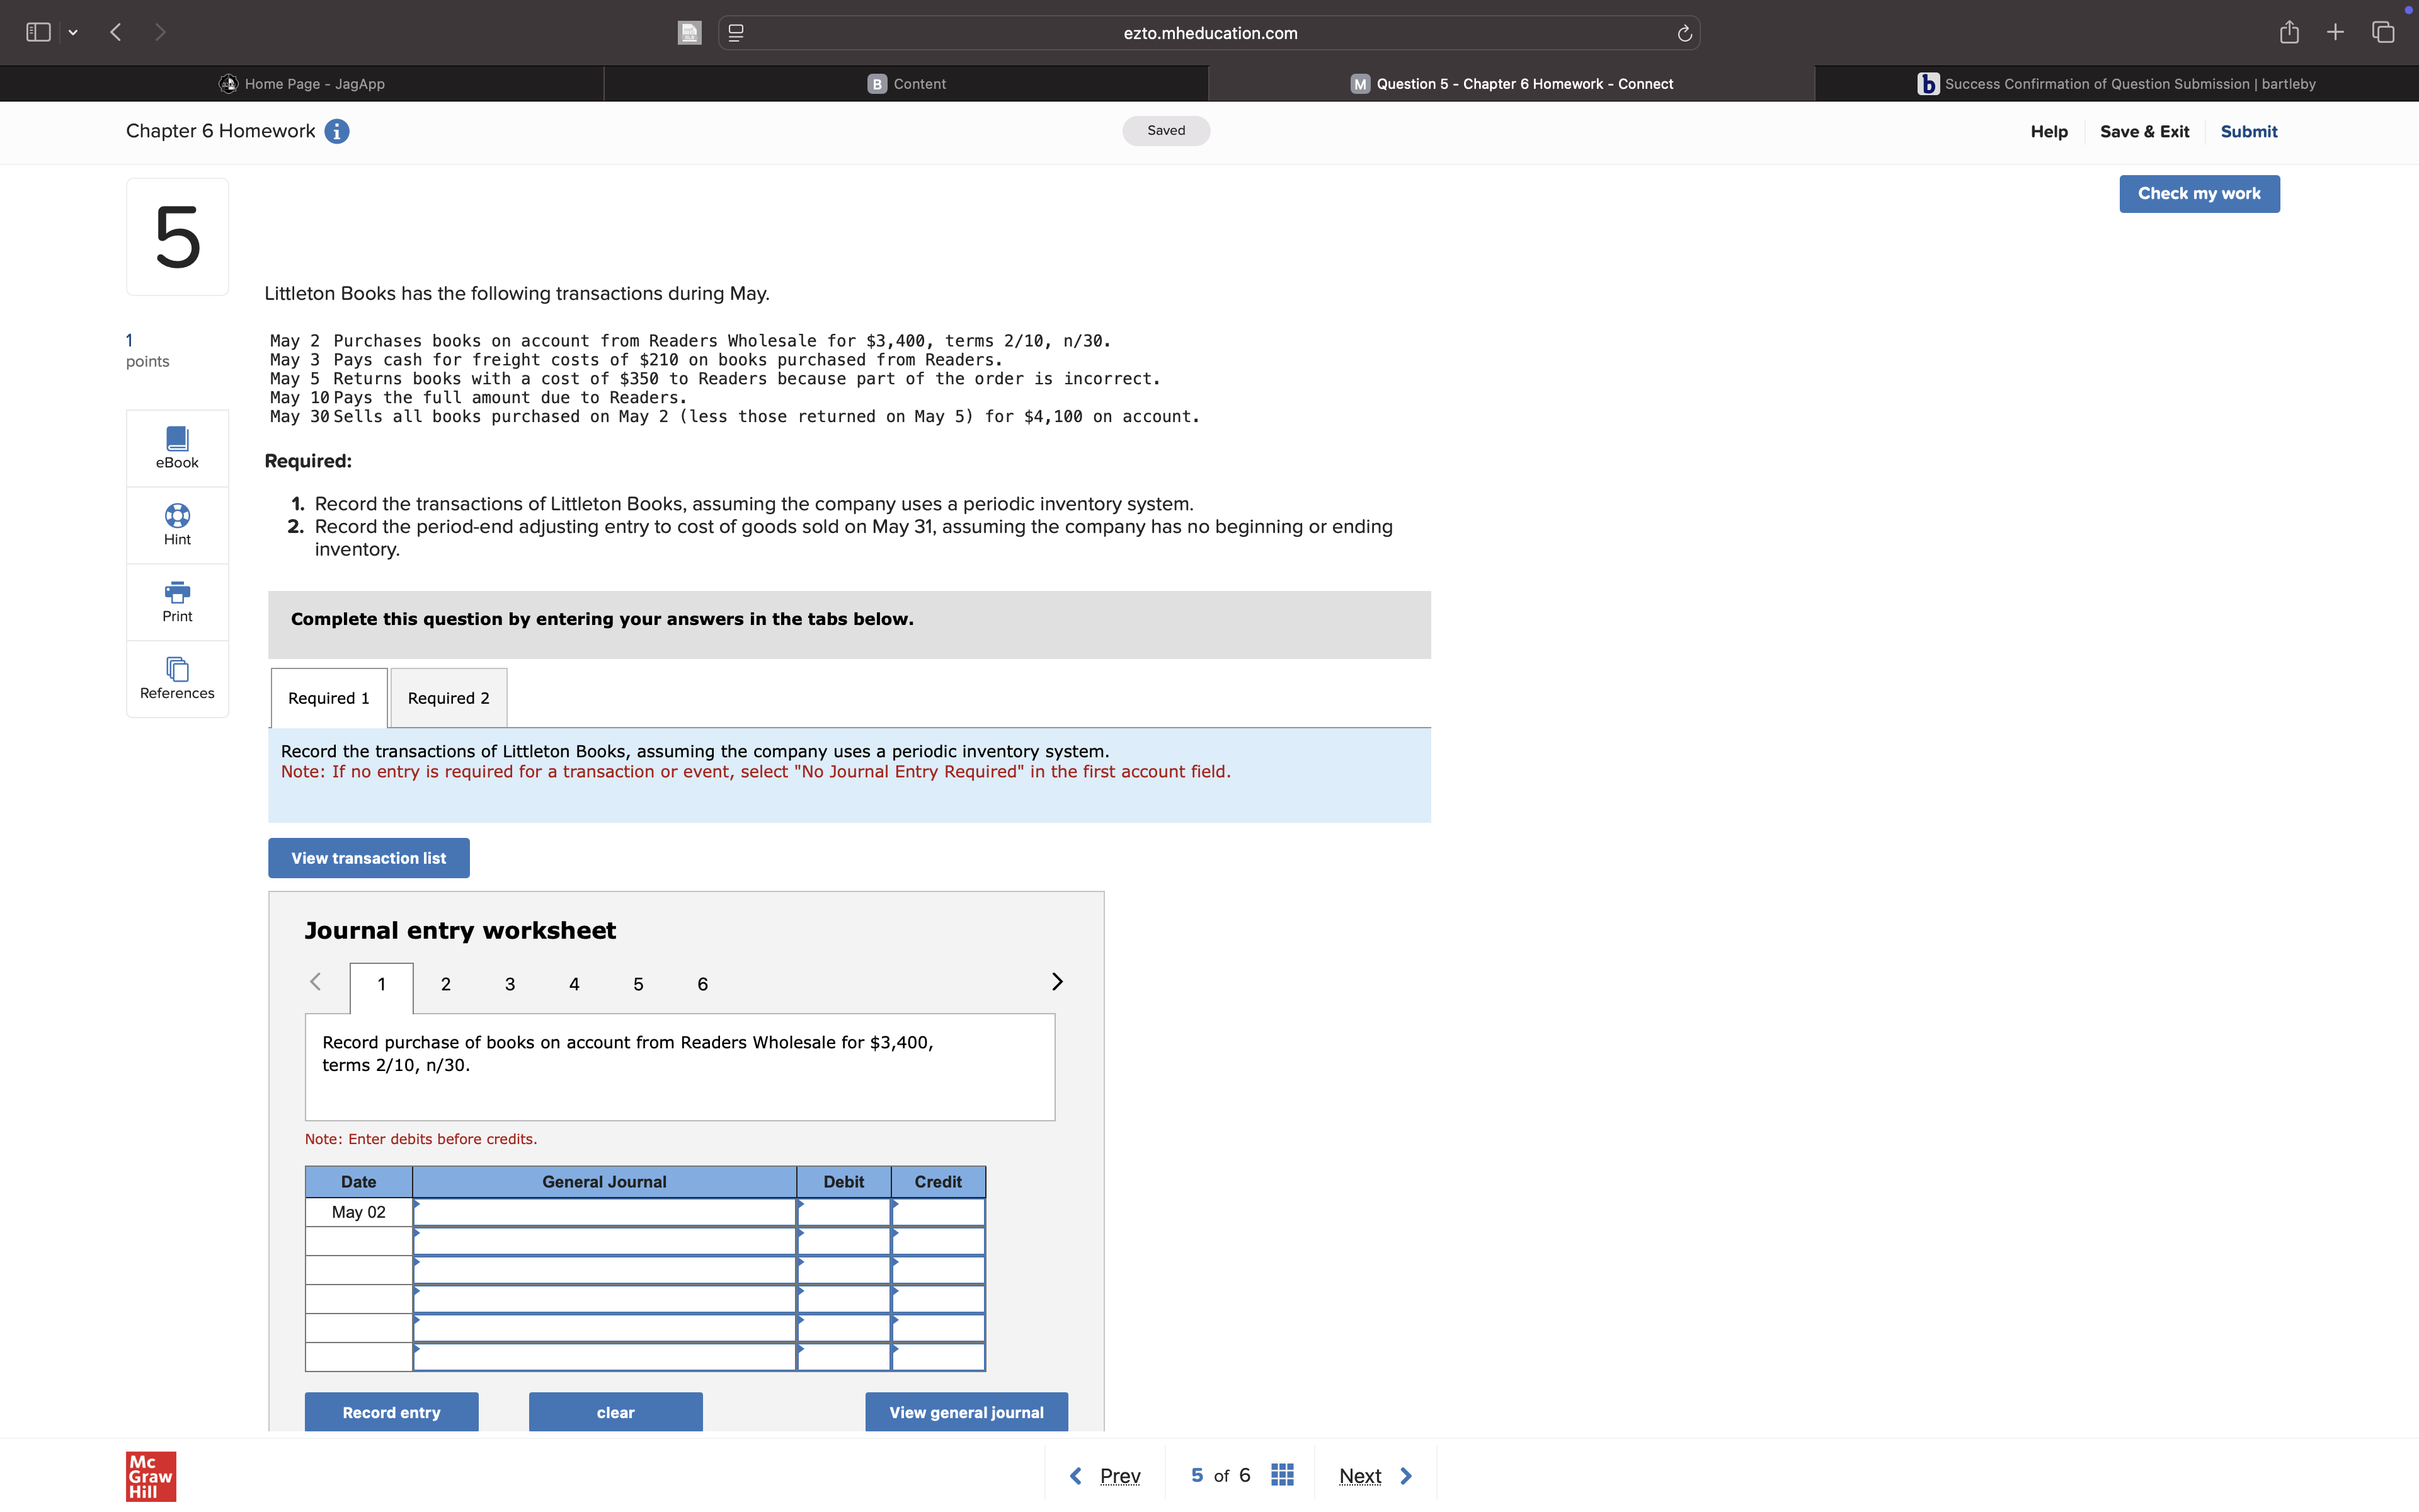Open the question navigation grid icon
Image resolution: width=2419 pixels, height=1512 pixels.
(x=1283, y=1474)
